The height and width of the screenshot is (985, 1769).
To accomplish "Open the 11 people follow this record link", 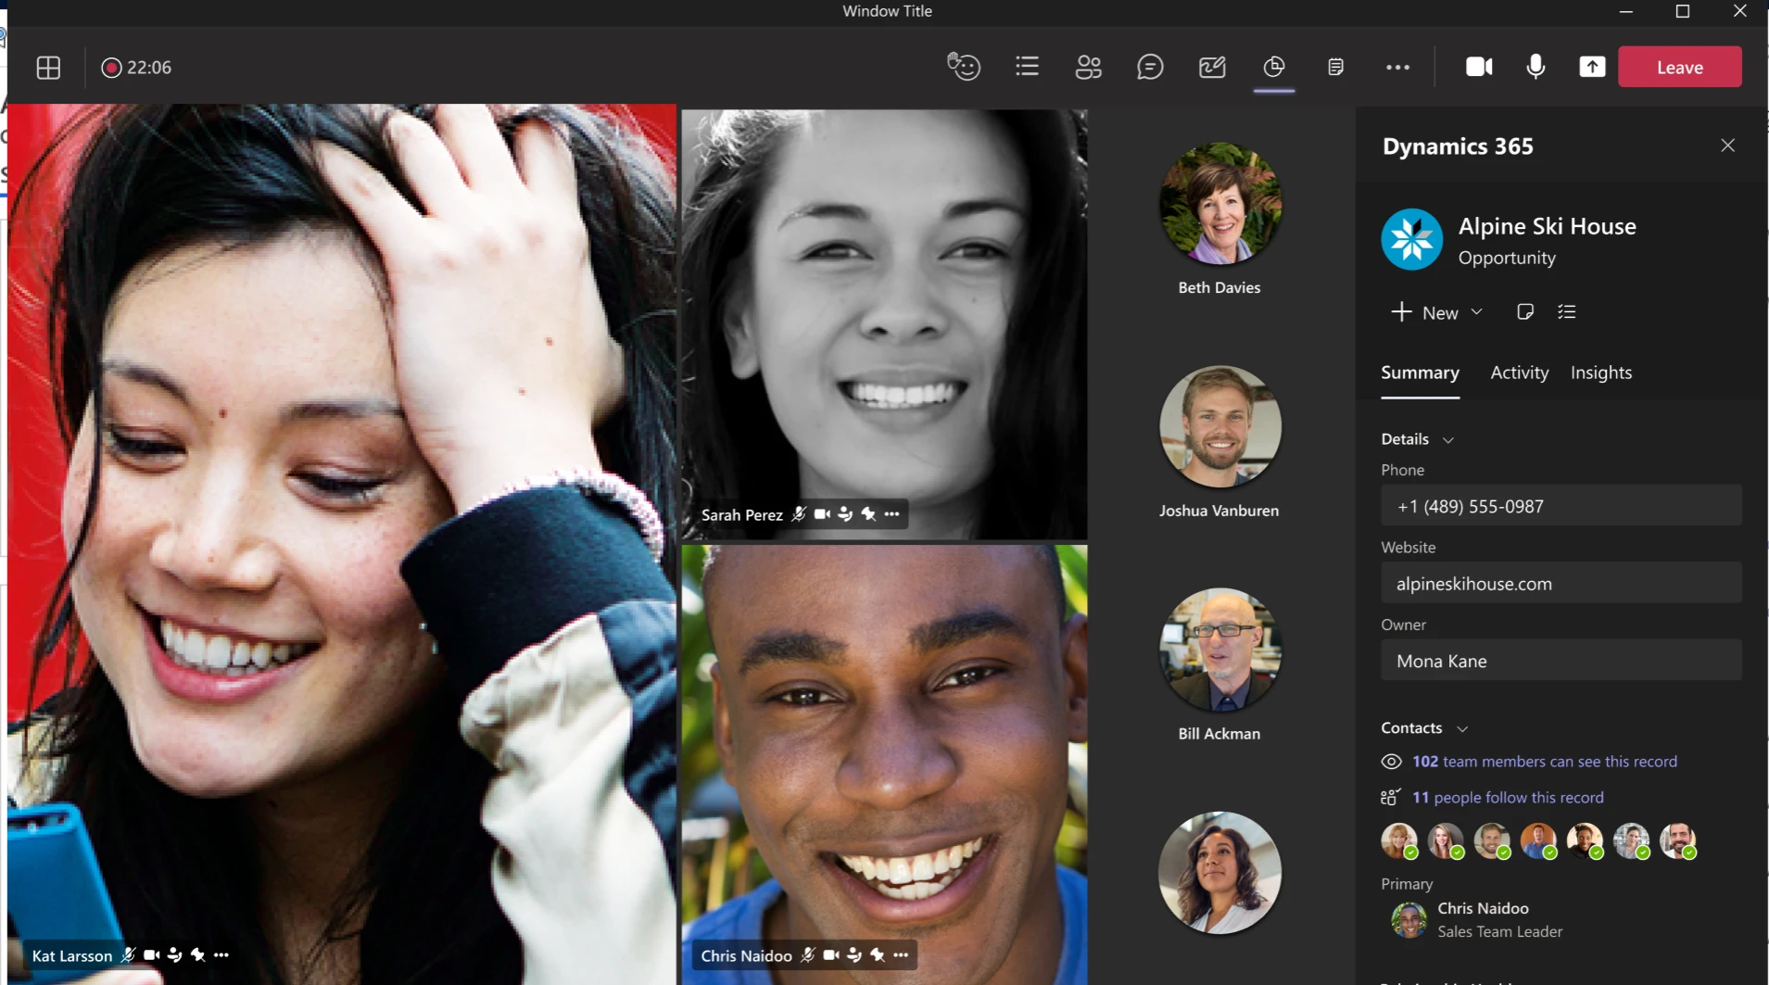I will 1507,797.
